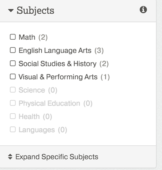The width and height of the screenshot is (162, 170).
Task: Click the Health checkbox
Action: pos(13,116)
